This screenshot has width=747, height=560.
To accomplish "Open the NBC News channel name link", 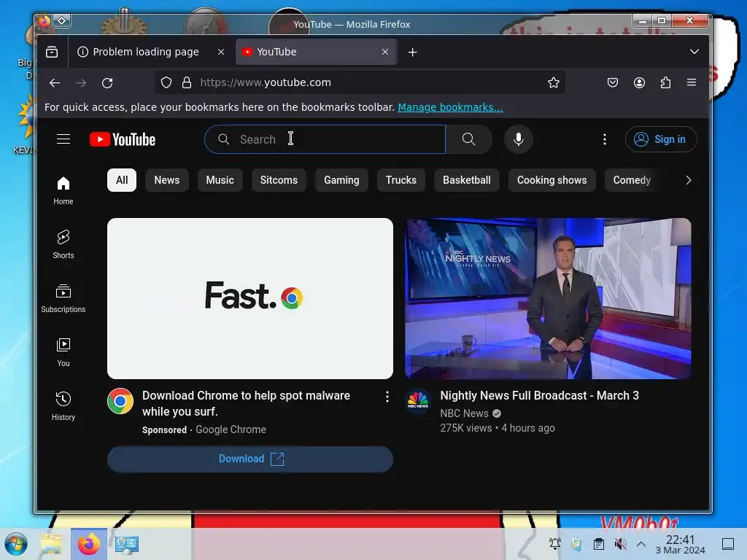I will [464, 413].
